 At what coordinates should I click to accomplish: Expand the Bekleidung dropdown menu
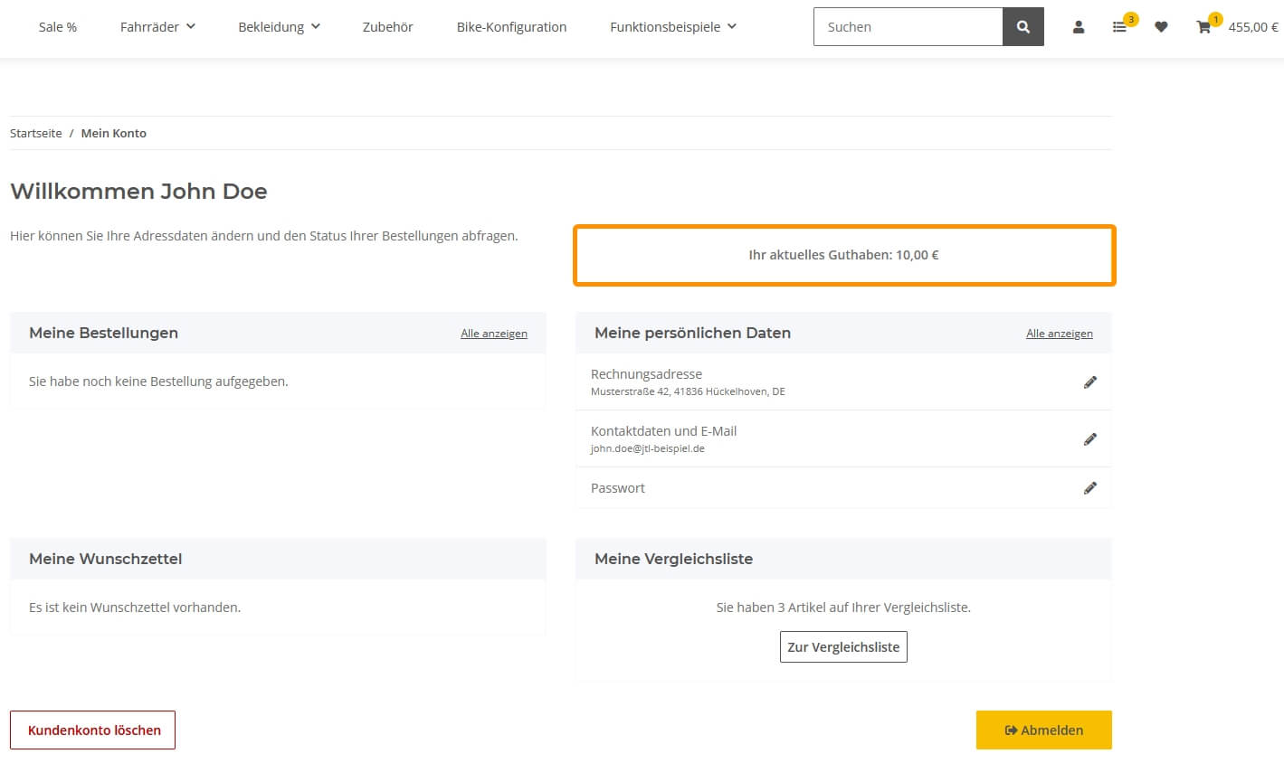click(279, 27)
